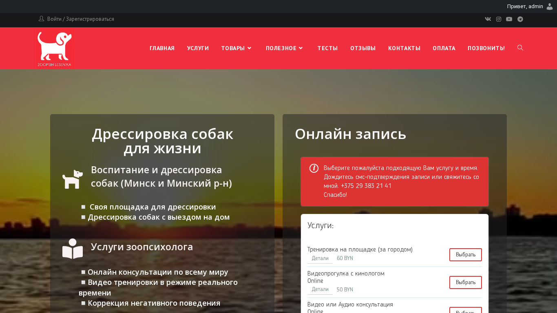Viewport: 557px width, 313px height.
Task: Click the Тренировка на площадке (за городом) service name
Action: coord(360,249)
